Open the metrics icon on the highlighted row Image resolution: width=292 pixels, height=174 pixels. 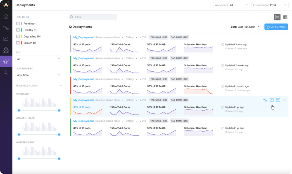point(271,100)
